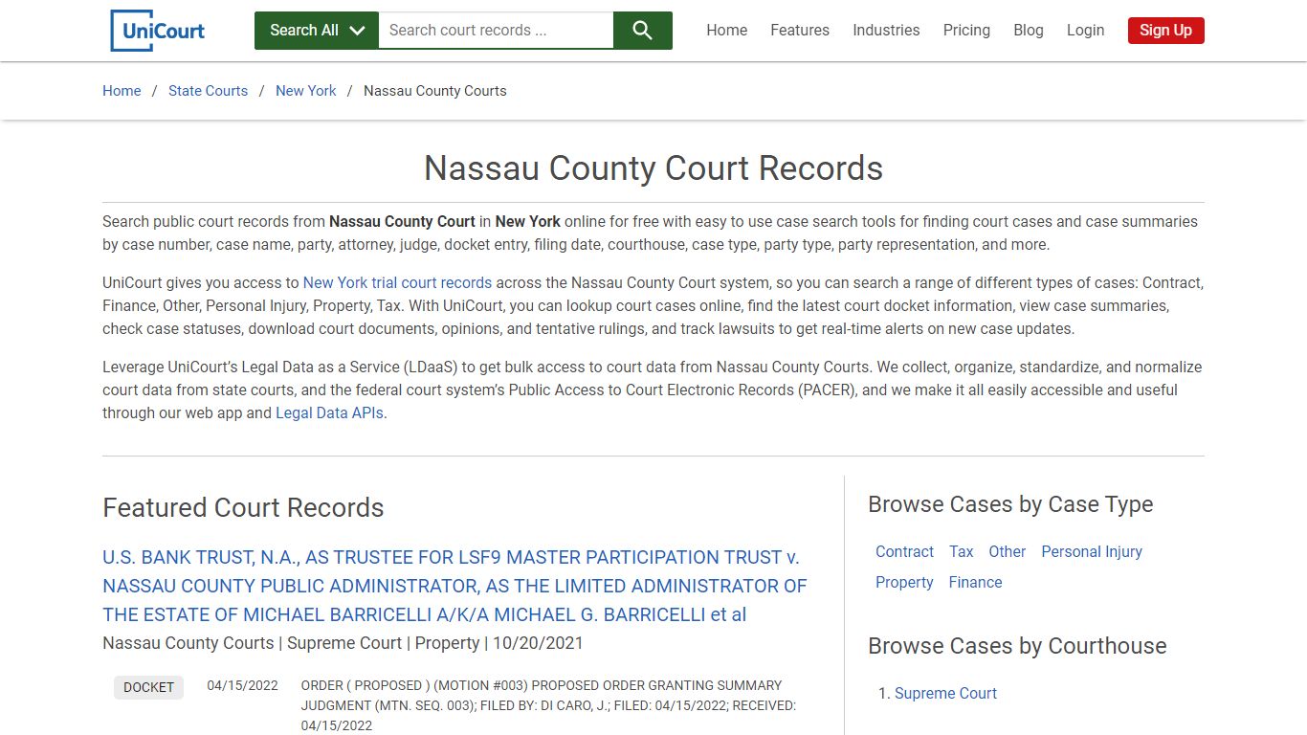Click the Featured Court Records heading

click(243, 508)
